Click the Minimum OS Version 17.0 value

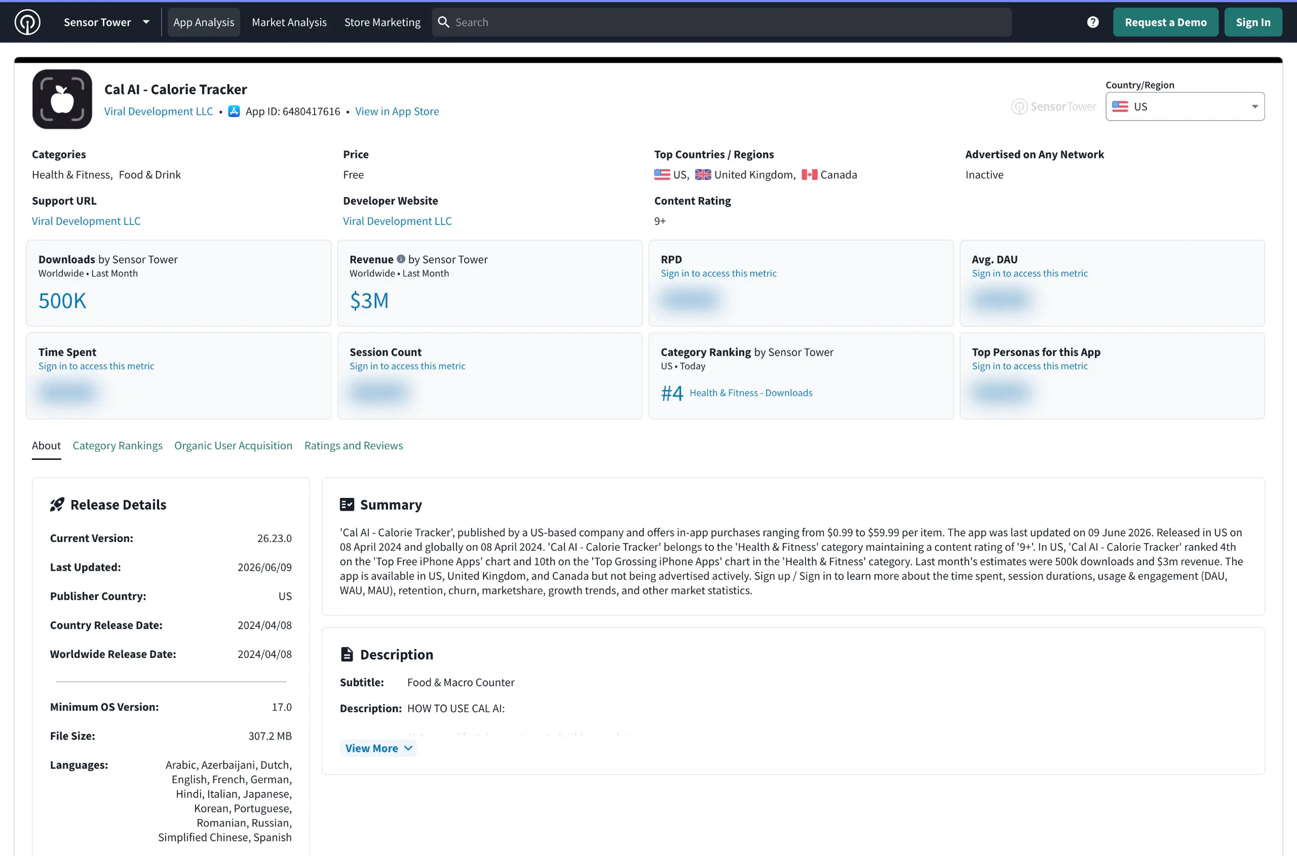click(x=282, y=708)
